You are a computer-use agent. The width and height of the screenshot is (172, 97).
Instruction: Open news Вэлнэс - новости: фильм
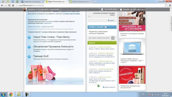tap(102, 49)
